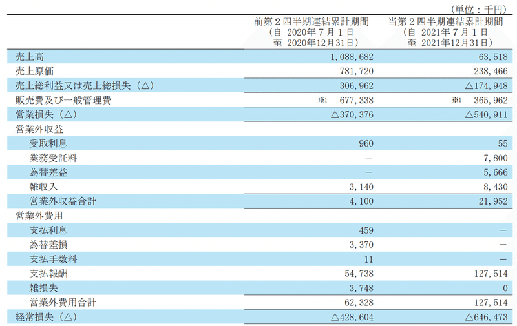The image size is (517, 326).
Task: Select 売上総利益又は売上総損失(△) label
Action: pyautogui.click(x=85, y=86)
